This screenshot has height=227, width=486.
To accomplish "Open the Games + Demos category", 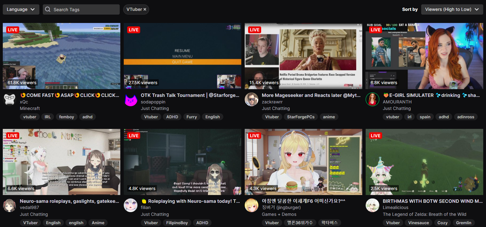I will [x=279, y=214].
